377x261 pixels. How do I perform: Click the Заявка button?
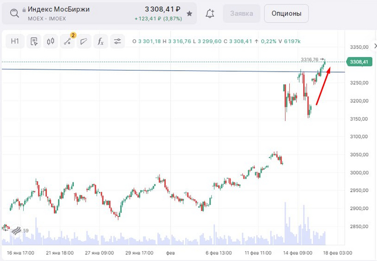tap(241, 13)
